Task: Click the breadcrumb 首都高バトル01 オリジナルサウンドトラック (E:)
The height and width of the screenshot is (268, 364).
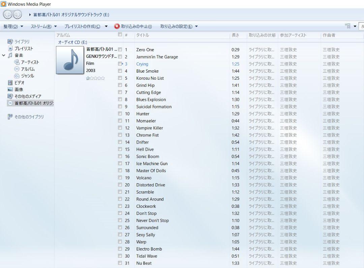Action: (x=71, y=14)
